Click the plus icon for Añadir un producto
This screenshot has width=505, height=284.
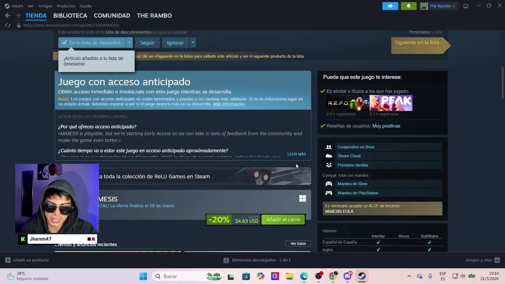coord(7,260)
